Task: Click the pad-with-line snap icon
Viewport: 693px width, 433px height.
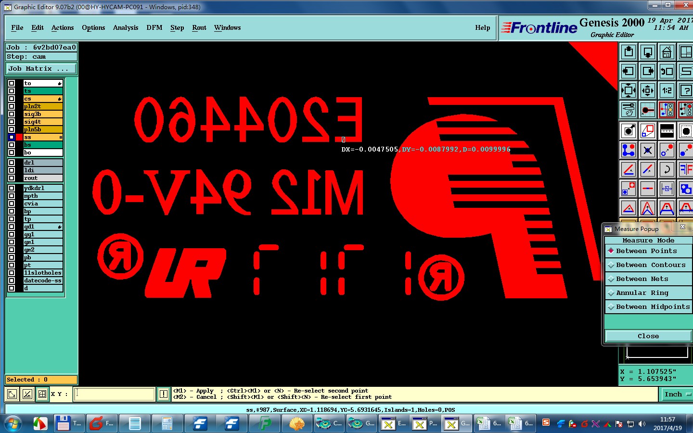Action: pos(648,110)
